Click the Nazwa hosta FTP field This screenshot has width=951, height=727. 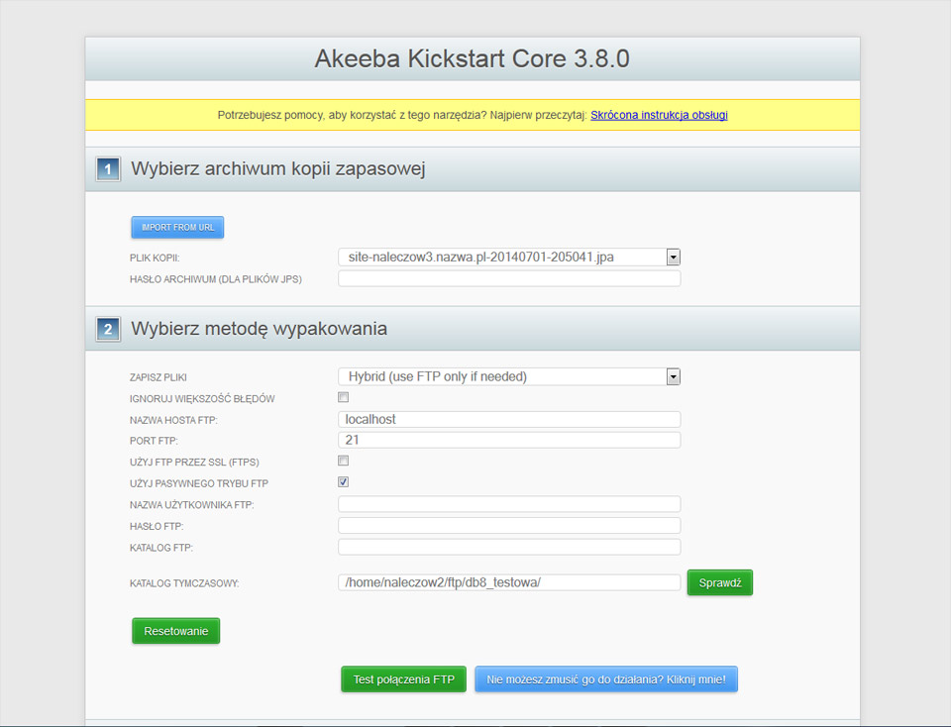(x=509, y=420)
